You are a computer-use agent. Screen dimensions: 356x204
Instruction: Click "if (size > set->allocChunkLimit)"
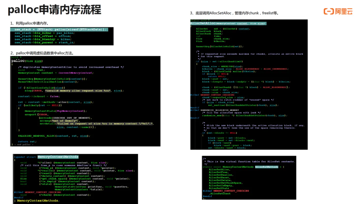click(x=219, y=62)
